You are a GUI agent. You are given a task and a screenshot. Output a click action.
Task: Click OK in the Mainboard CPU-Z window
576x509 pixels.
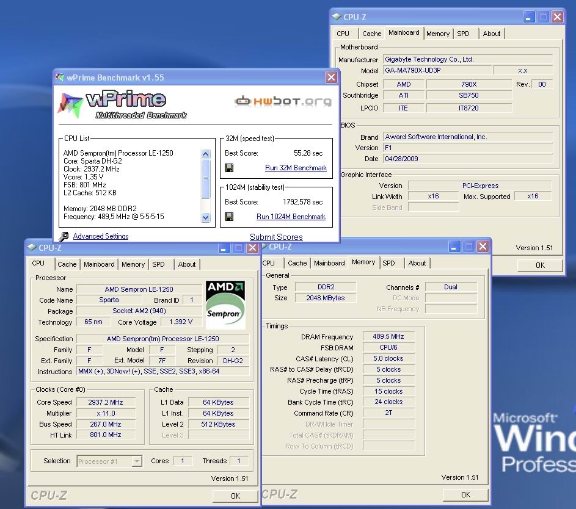540,265
